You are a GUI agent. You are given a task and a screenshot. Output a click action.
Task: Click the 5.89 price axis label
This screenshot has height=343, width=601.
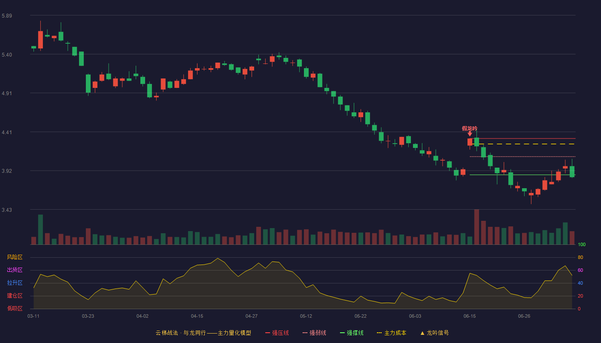pyautogui.click(x=7, y=16)
